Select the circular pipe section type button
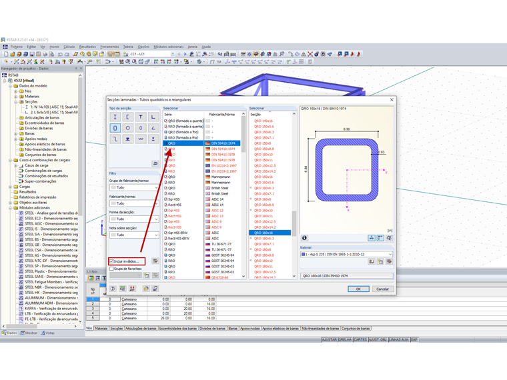 click(x=127, y=128)
